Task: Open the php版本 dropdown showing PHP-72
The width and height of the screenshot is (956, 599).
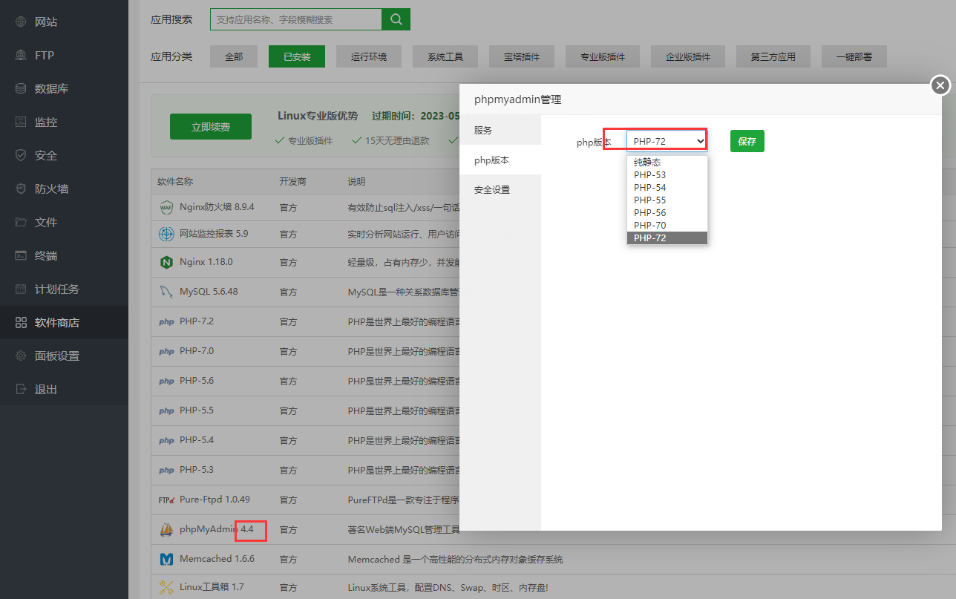Action: click(x=667, y=141)
